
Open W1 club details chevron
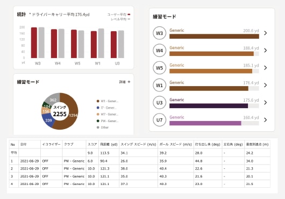[x=265, y=85]
